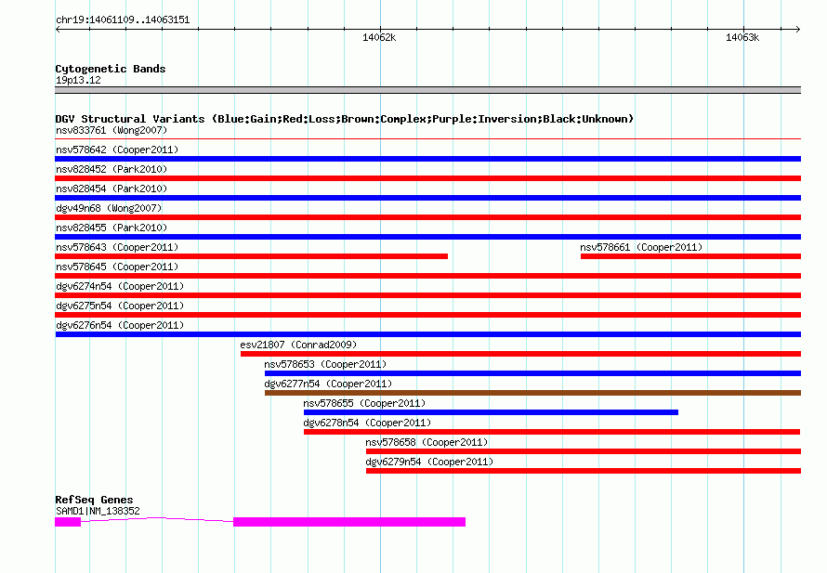This screenshot has width=827, height=573.
Task: Click the chr19:14061109..14063151 coordinate label
Action: [x=123, y=20]
